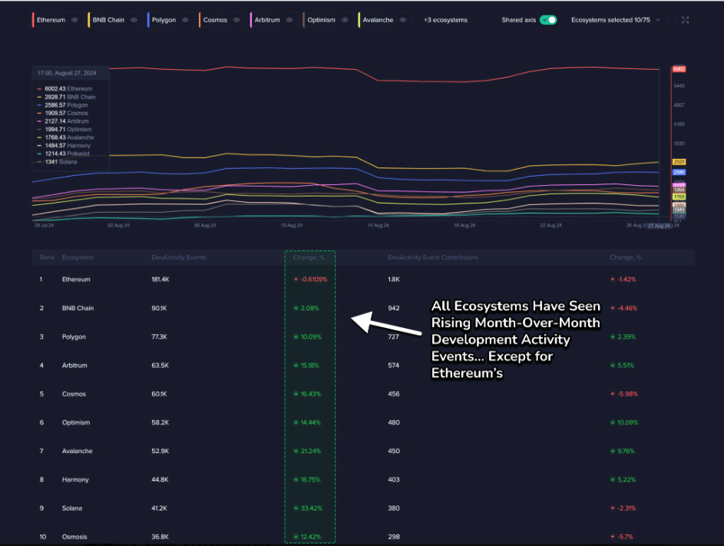This screenshot has height=546, width=724.
Task: Click 1341 Solana entry in chart tooltip
Action: click(61, 162)
